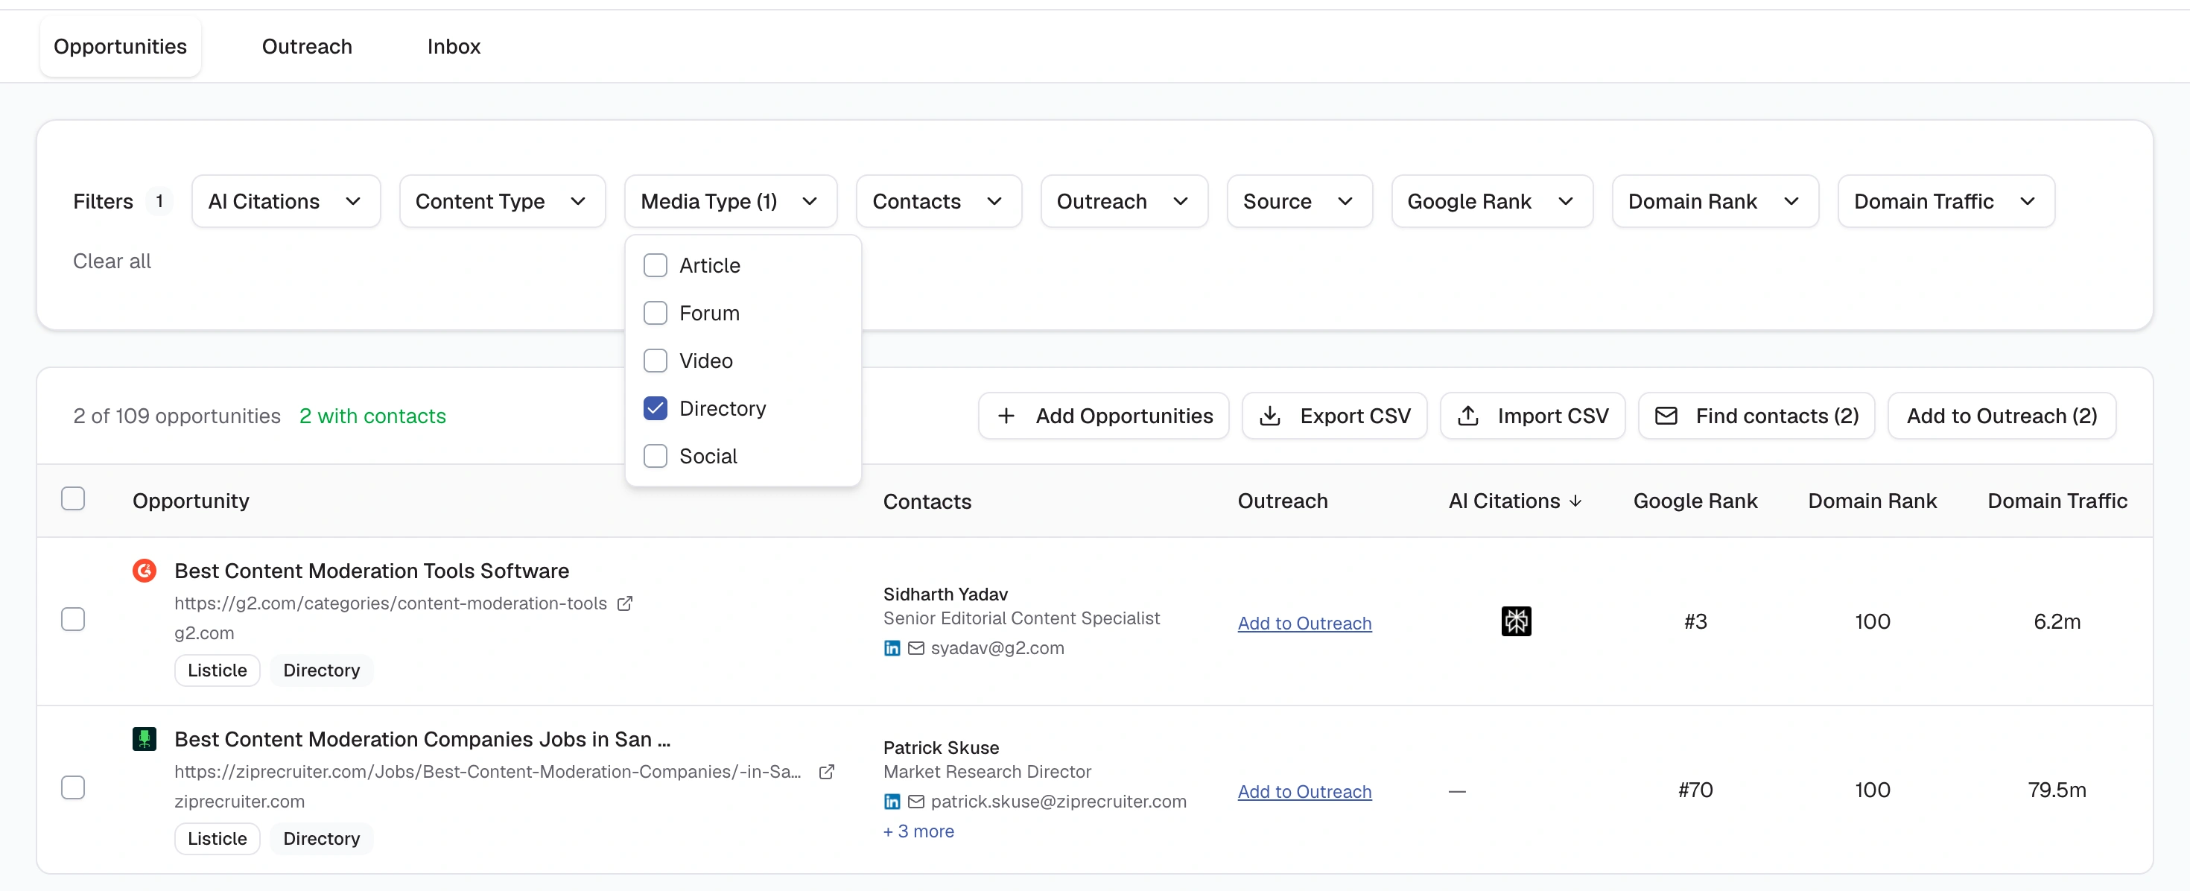Open the Google Rank filter dropdown
The height and width of the screenshot is (891, 2190).
pos(1491,201)
